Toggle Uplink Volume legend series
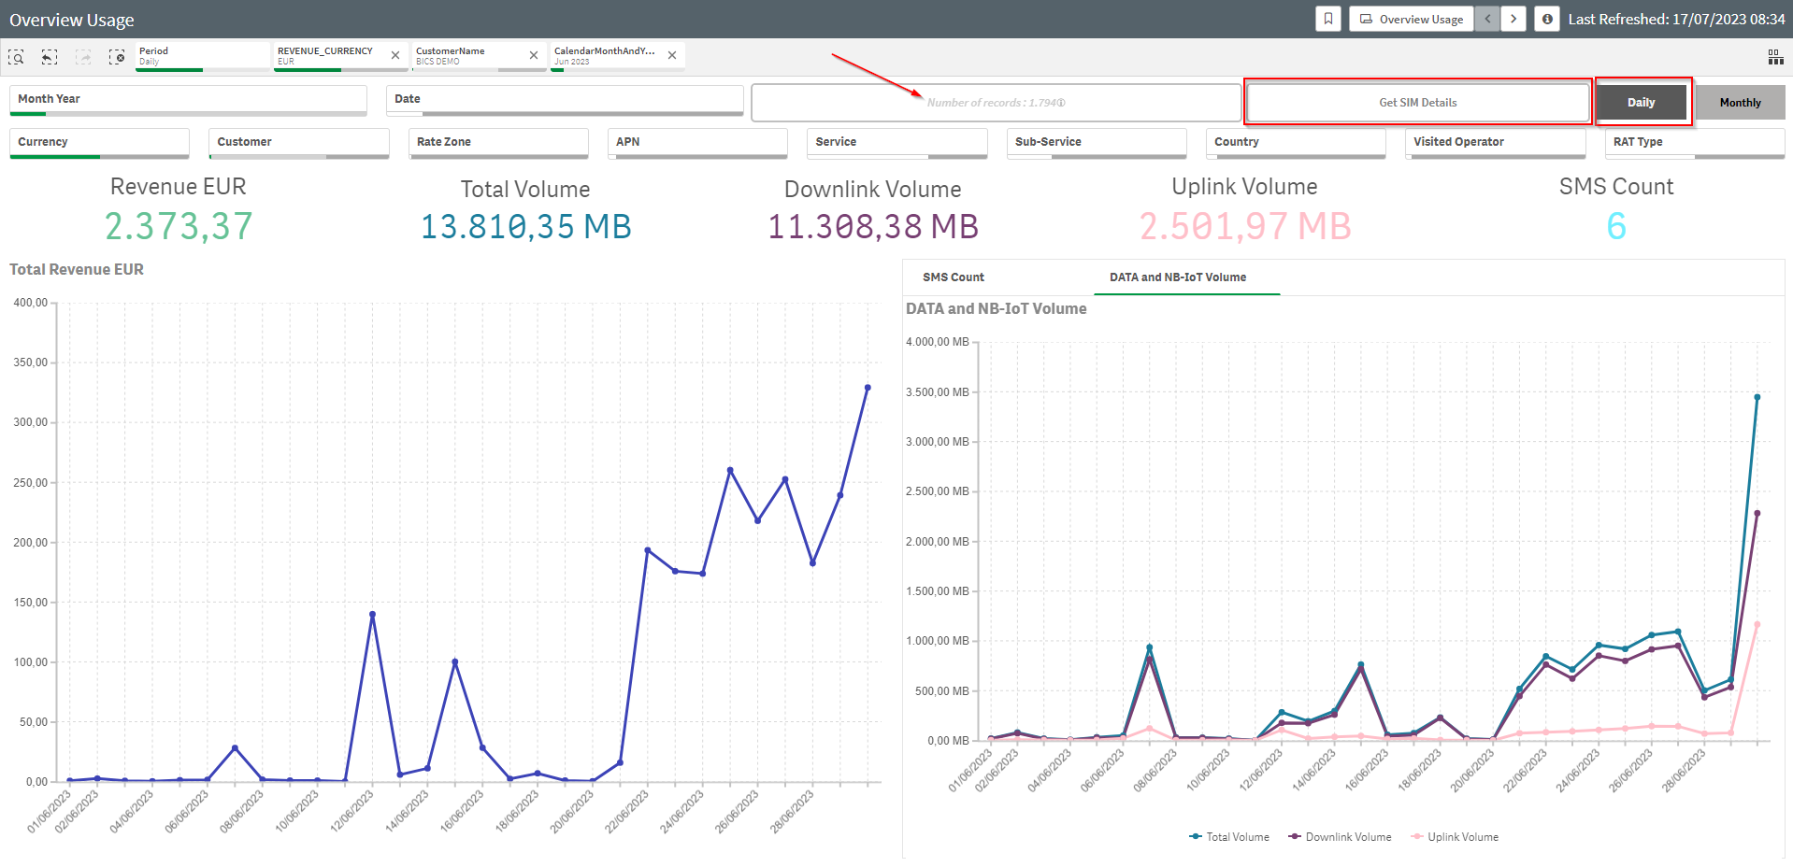1793x867 pixels. pyautogui.click(x=1462, y=837)
